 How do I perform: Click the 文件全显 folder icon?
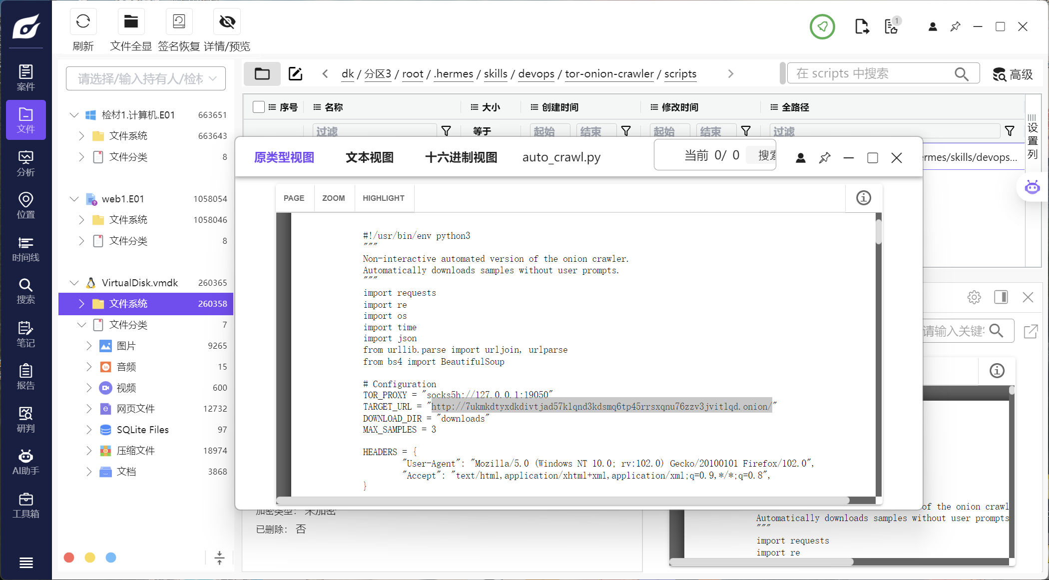pyautogui.click(x=131, y=21)
